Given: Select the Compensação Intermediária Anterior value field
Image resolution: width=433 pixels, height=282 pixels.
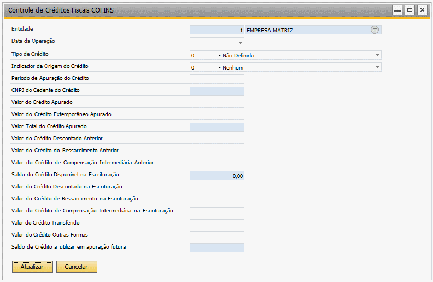Looking at the screenshot, I should tap(217, 163).
